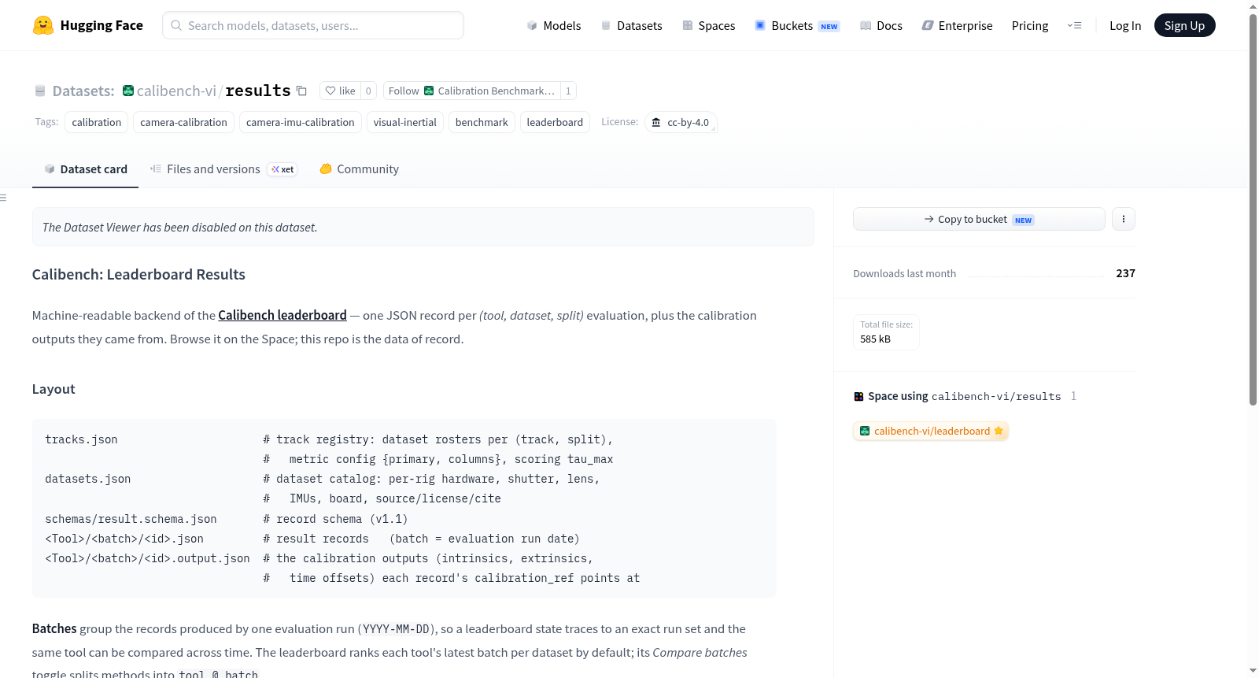1259x678 pixels.
Task: Open the cc-by-4.0 license tag
Action: coord(681,122)
